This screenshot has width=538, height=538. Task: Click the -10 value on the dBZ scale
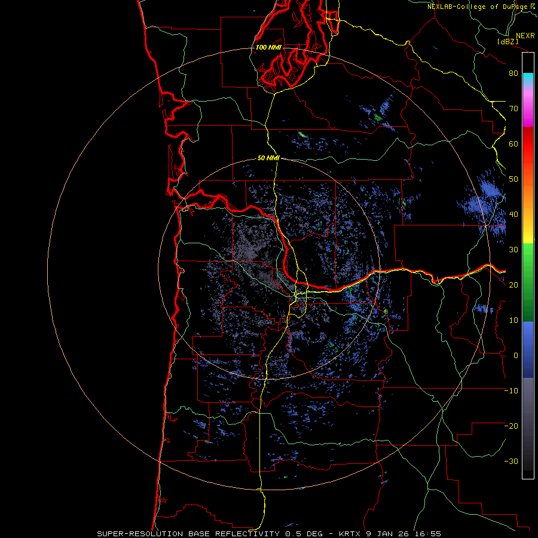(x=511, y=390)
